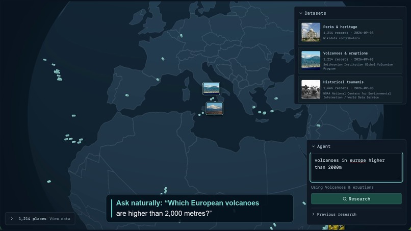Select the Parks & heritage dataset

350,32
